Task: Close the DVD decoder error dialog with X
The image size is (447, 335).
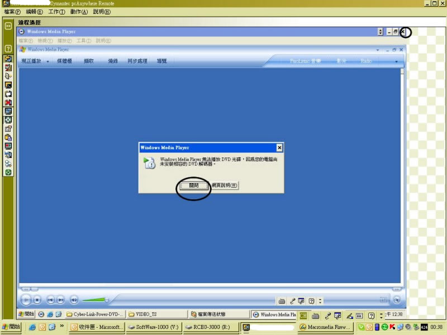Action: [x=279, y=147]
